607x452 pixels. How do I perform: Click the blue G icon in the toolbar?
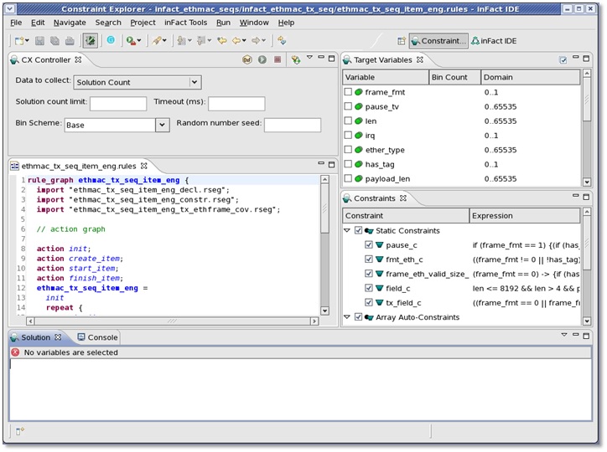[x=111, y=40]
